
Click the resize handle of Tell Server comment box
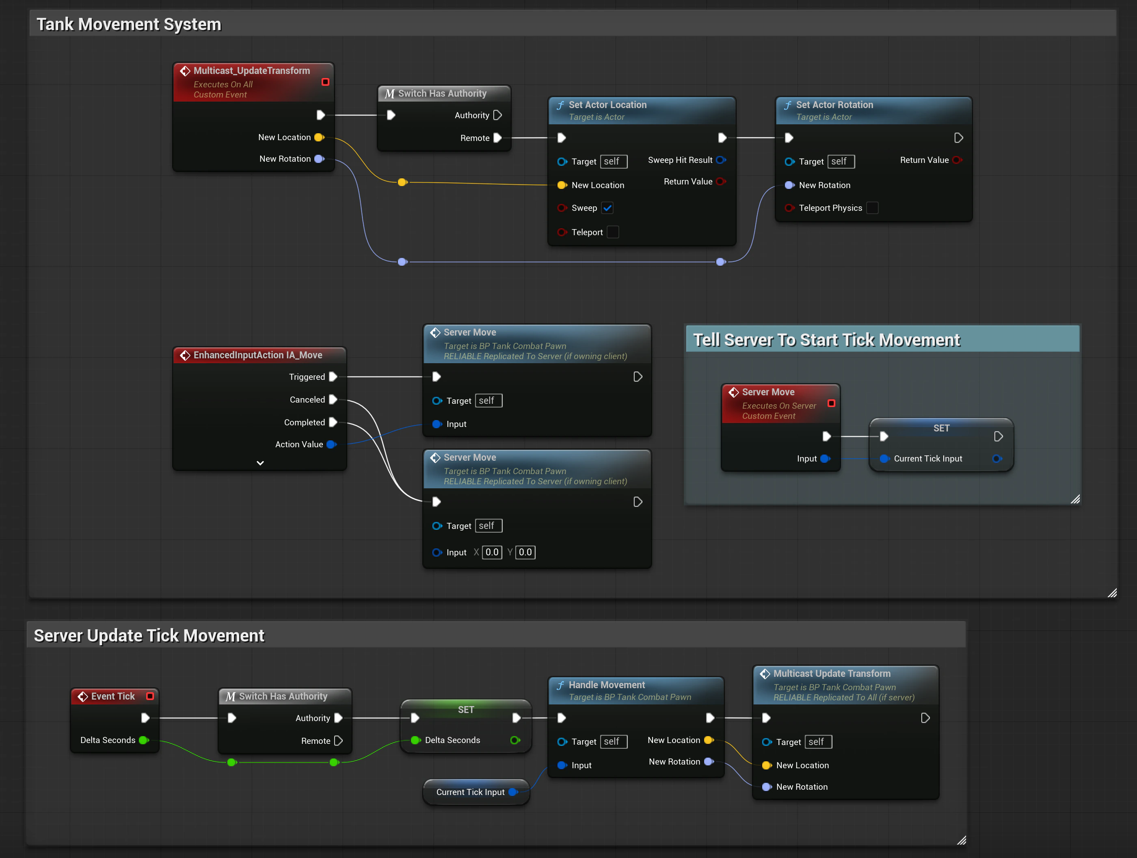(x=1075, y=499)
